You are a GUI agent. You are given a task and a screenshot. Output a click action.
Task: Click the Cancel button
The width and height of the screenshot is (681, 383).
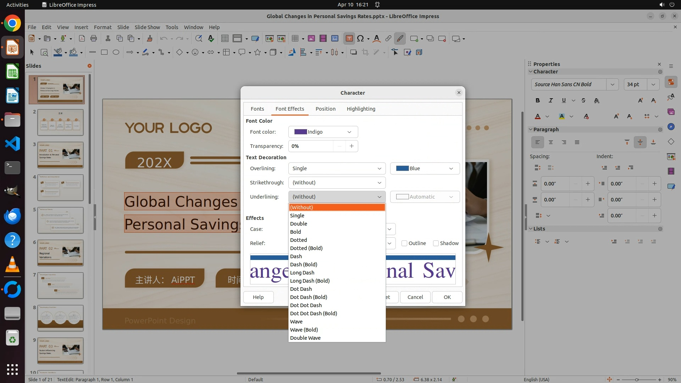[415, 297]
